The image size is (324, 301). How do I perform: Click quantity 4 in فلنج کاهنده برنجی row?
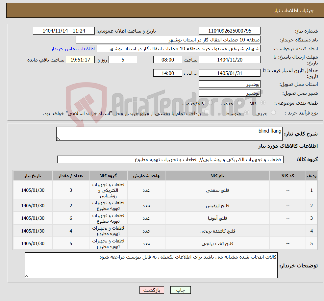click(x=71, y=231)
